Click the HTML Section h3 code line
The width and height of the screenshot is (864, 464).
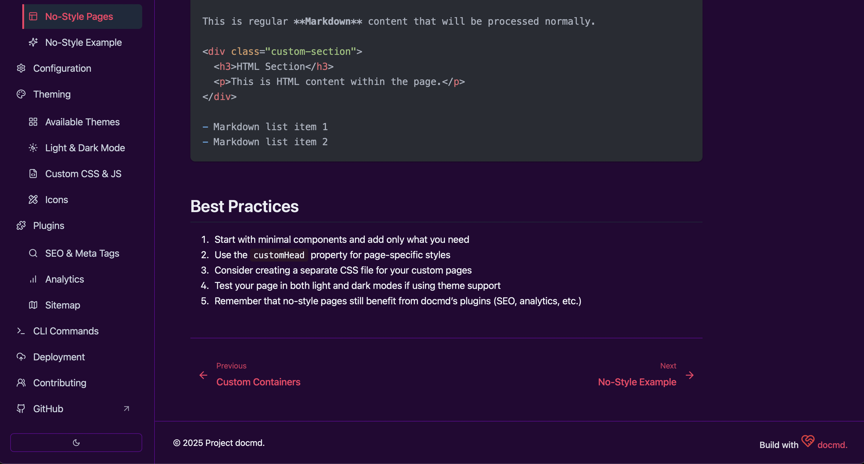click(x=273, y=66)
